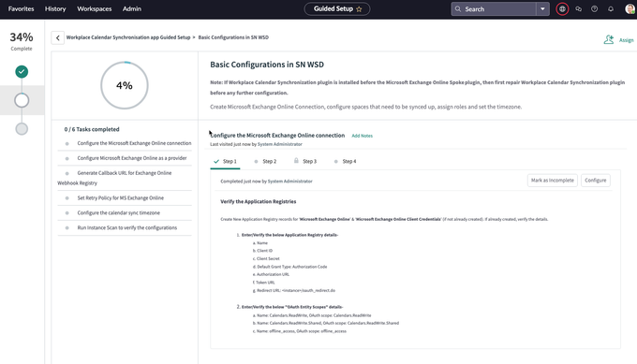Click bullet beside Set Retry Policy task
Viewport: 637px width, 364px height.
[67, 198]
